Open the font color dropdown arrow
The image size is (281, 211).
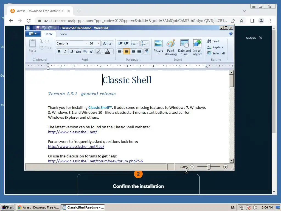[x=112, y=51]
